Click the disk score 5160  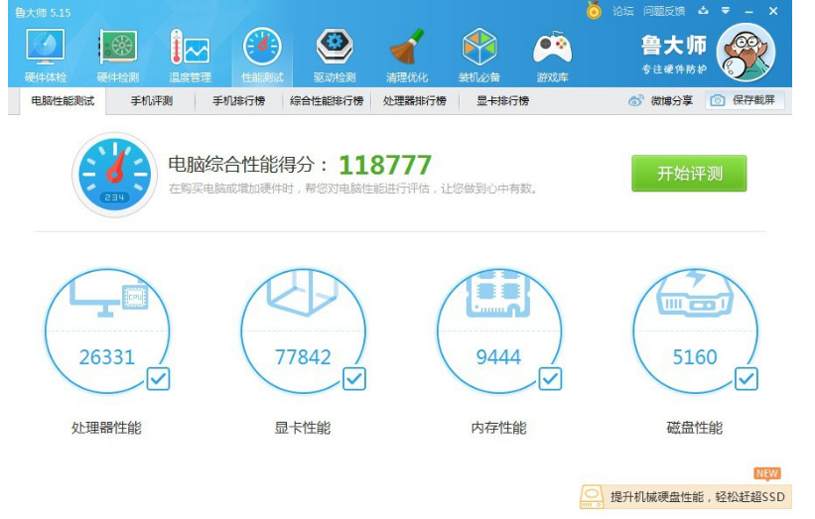(x=695, y=357)
